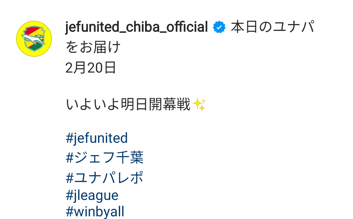The image size is (353, 219).
Task: Open the winbyall tag feed
Action: (x=95, y=212)
